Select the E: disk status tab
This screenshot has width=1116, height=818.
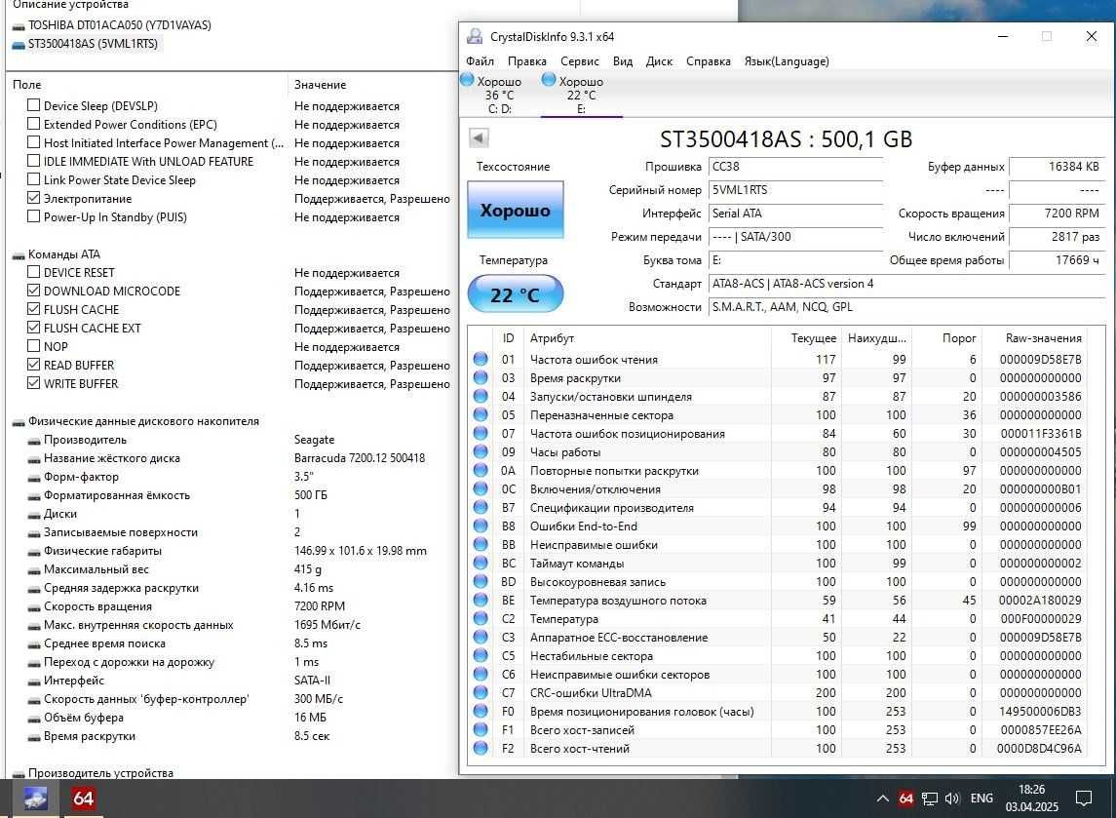[x=581, y=95]
